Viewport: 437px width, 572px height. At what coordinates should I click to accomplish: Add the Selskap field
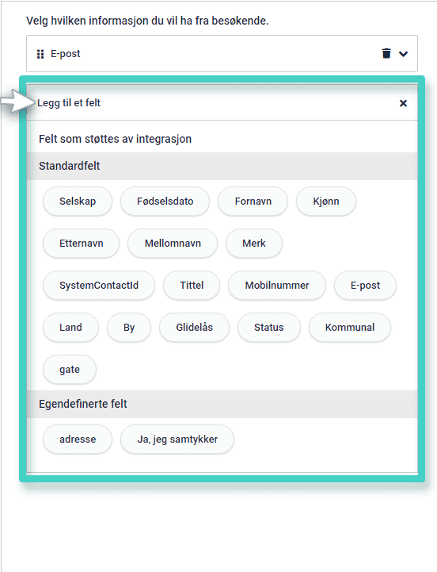[x=78, y=201]
